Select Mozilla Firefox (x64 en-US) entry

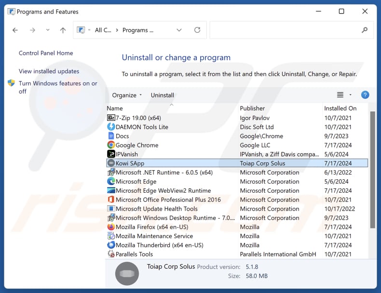click(237, 226)
